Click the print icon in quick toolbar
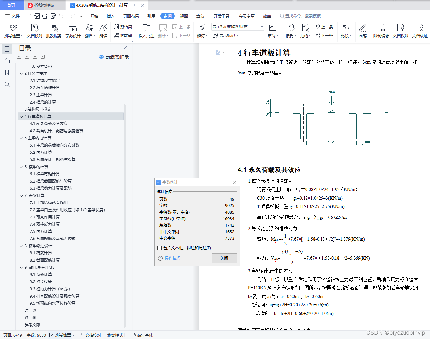The image size is (430, 339). pos(45,16)
